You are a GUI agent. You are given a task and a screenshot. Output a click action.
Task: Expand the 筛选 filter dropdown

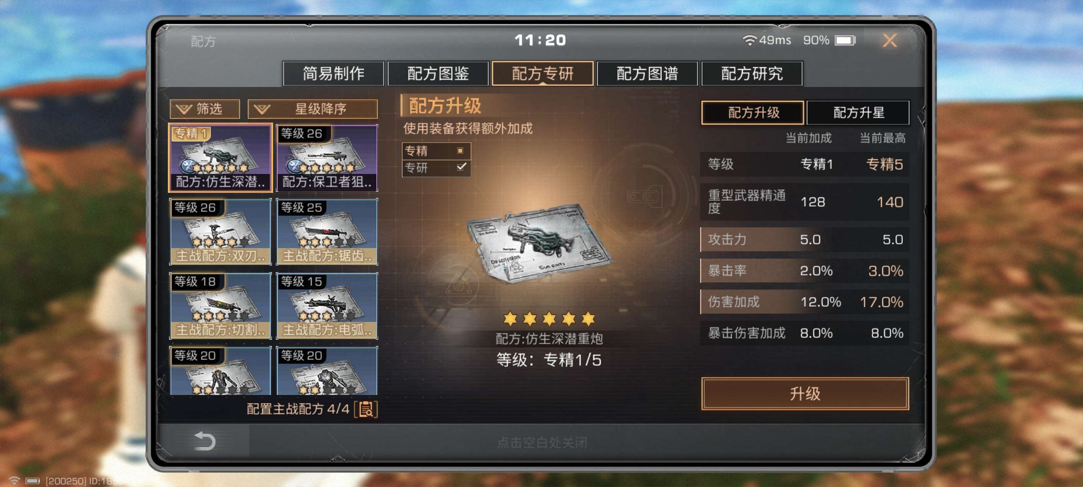(x=205, y=109)
